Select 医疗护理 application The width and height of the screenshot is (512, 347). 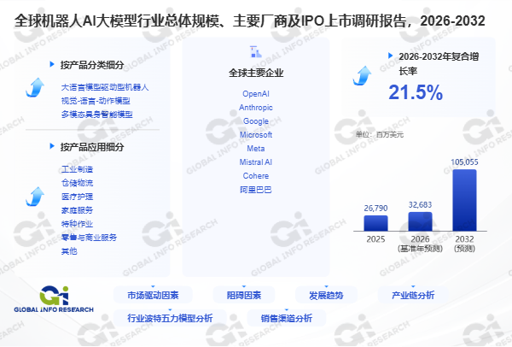pyautogui.click(x=77, y=197)
